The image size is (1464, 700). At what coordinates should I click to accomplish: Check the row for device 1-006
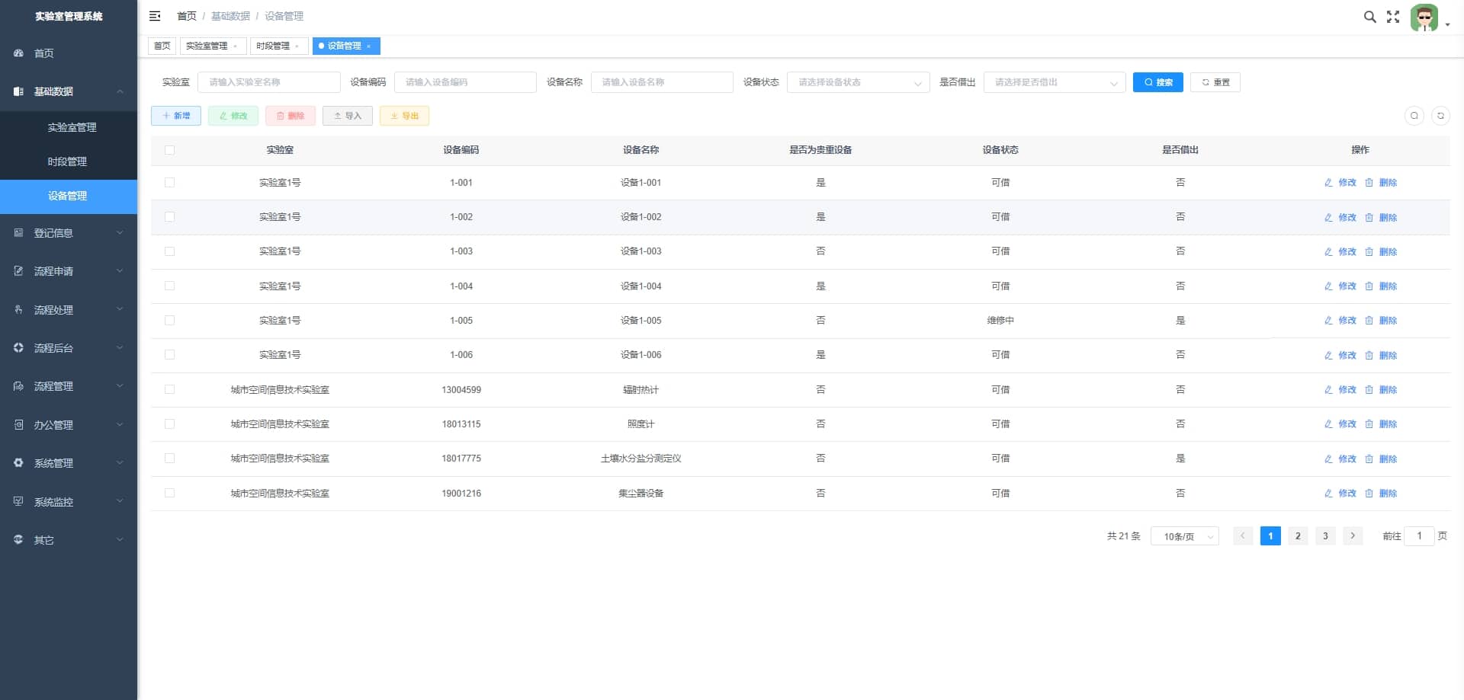169,355
